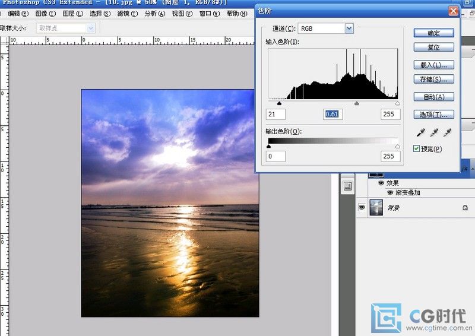475x336 pixels.
Task: Click the panel icon left of layers list
Action: tap(348, 186)
